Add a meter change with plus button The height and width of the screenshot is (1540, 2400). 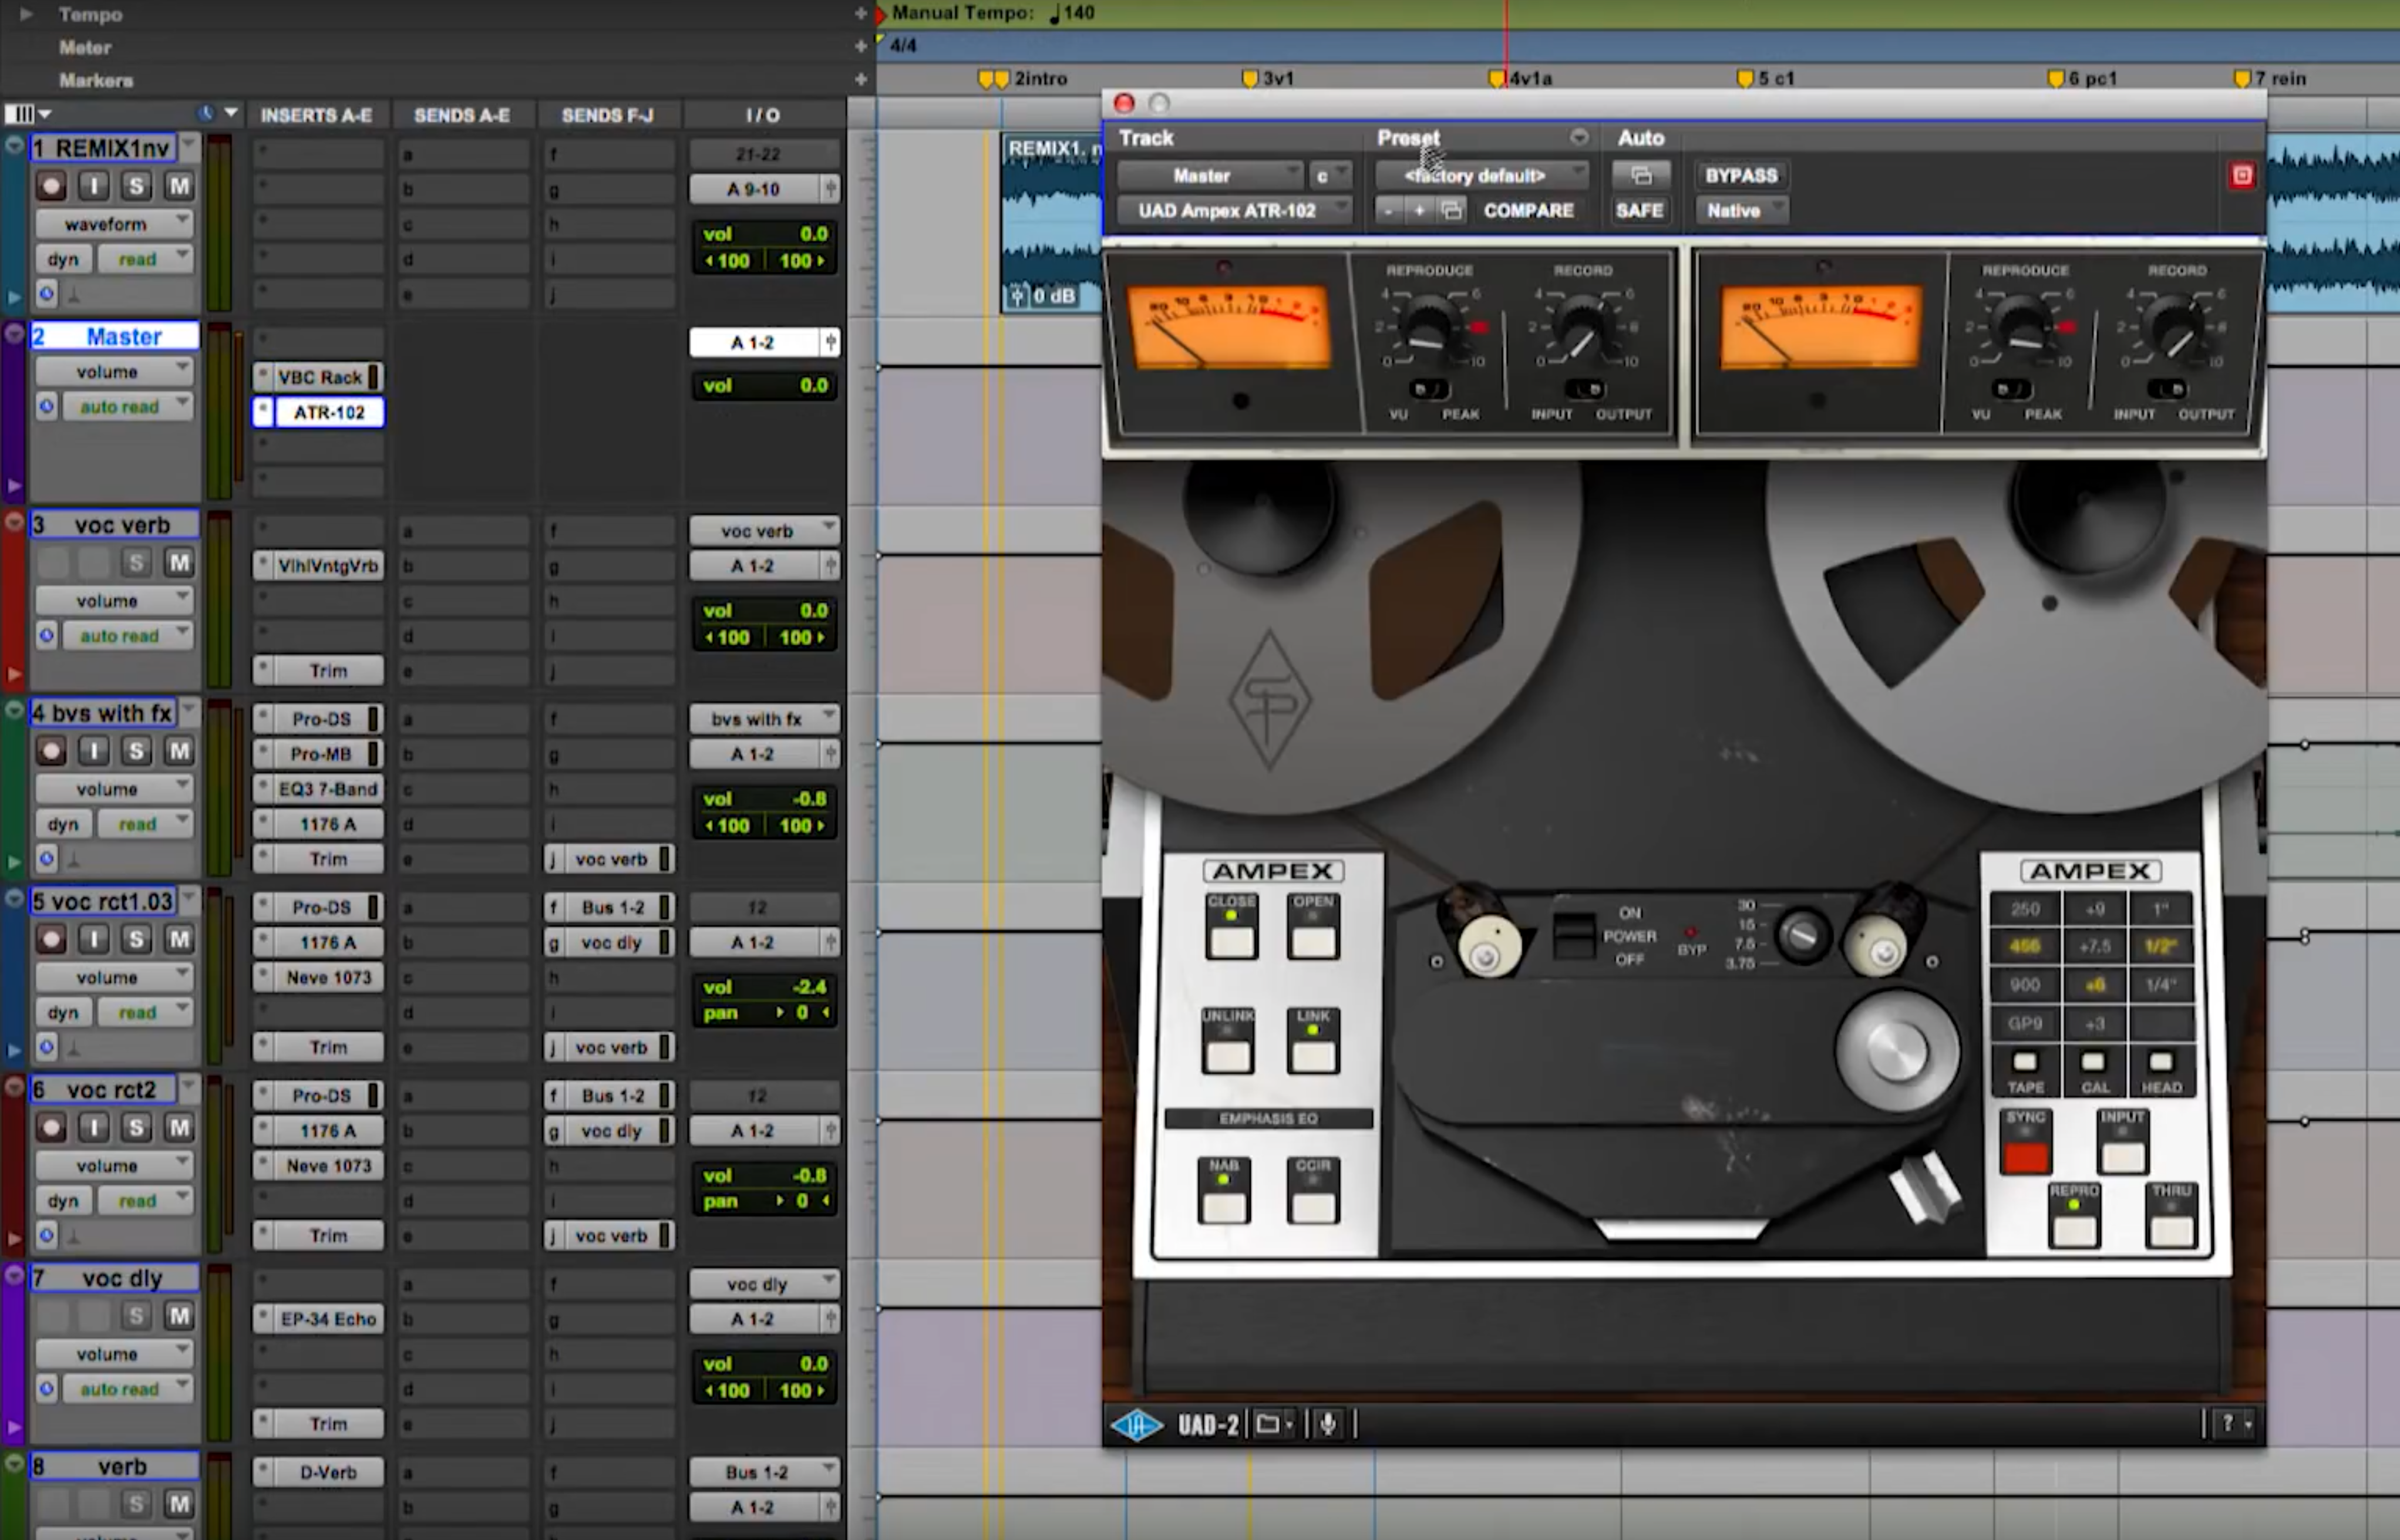[860, 46]
